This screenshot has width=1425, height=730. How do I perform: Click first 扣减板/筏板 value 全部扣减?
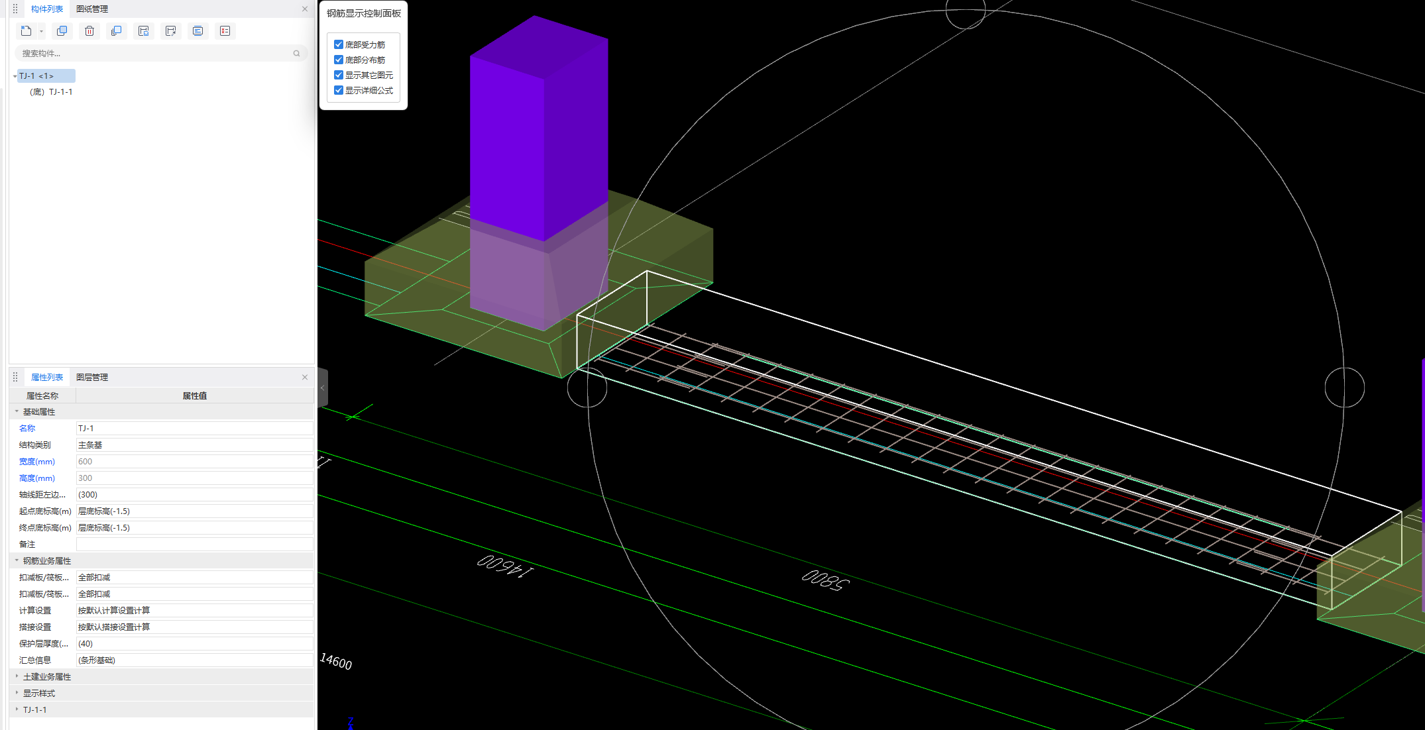tap(195, 578)
